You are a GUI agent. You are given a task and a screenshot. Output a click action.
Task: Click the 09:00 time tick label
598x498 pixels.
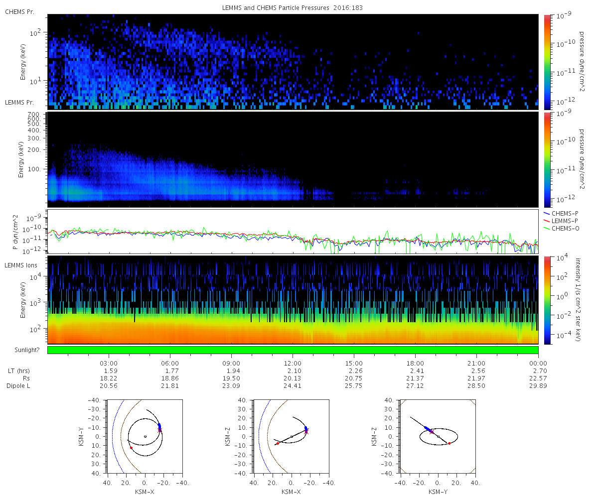(231, 363)
